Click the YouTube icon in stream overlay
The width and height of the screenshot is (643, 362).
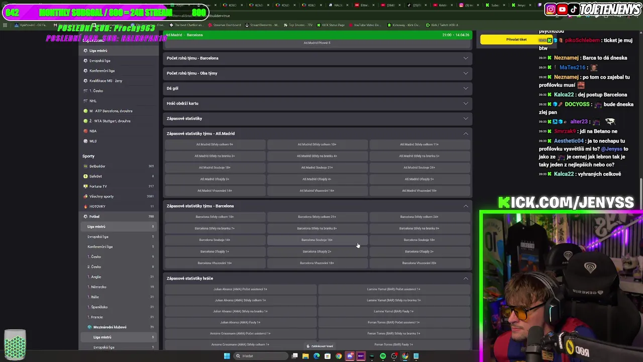[563, 9]
